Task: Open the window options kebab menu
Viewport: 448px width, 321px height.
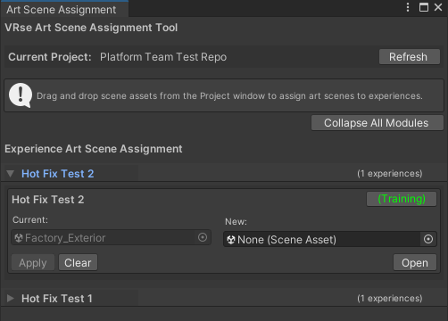Action: pos(408,7)
